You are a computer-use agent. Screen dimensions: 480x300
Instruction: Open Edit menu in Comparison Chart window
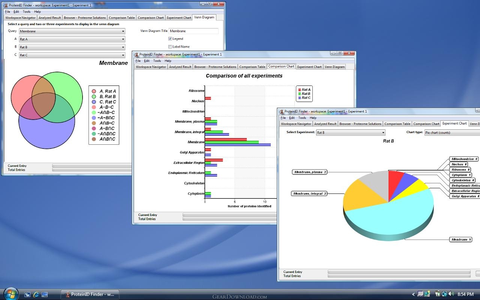click(x=147, y=61)
